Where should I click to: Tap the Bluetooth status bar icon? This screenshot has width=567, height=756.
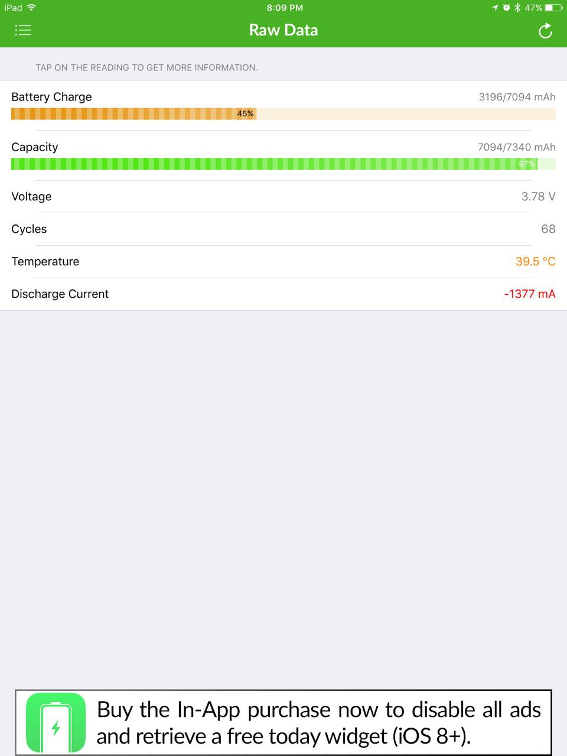tap(517, 8)
